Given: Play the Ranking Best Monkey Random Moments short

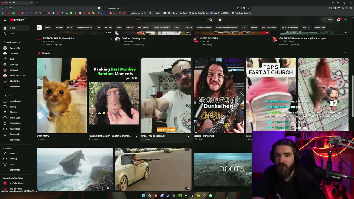Looking at the screenshot, I should pyautogui.click(x=114, y=96).
